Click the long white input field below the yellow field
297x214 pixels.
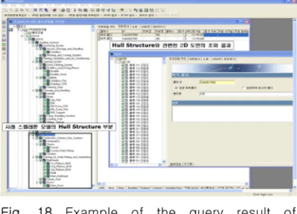tap(246, 94)
